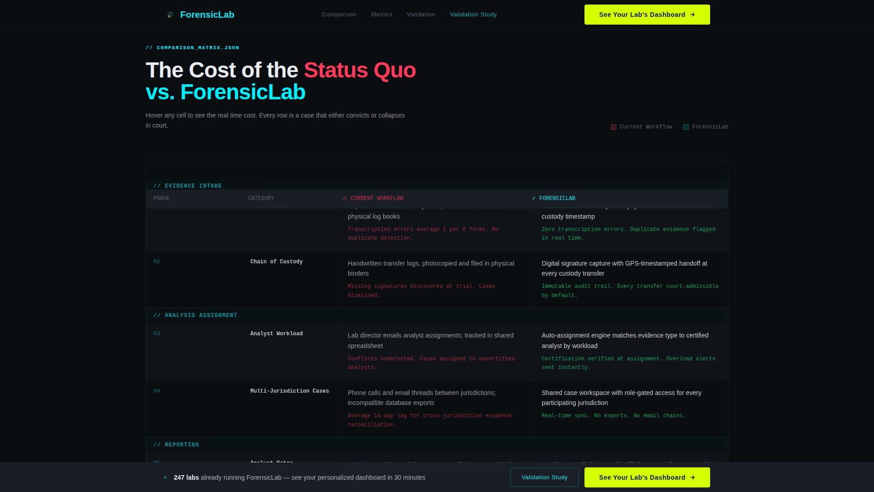
Task: Click the FORENSICLAB column header
Action: pyautogui.click(x=557, y=198)
